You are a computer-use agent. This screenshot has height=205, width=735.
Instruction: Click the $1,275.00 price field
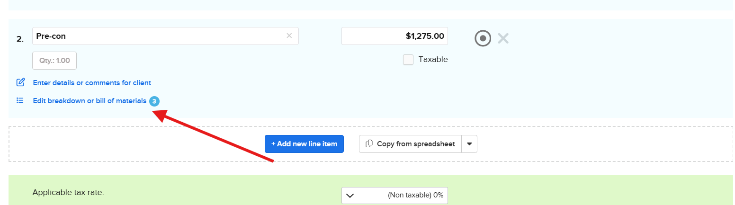coord(394,36)
